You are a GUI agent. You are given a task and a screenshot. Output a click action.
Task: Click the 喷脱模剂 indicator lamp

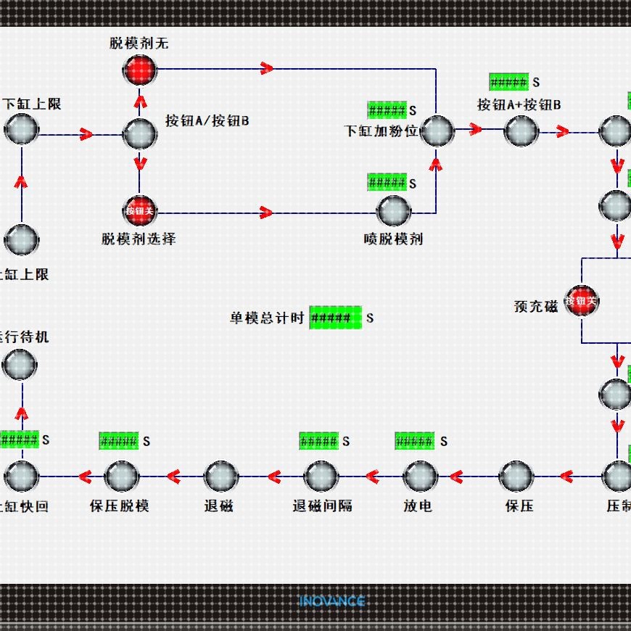[x=394, y=211]
